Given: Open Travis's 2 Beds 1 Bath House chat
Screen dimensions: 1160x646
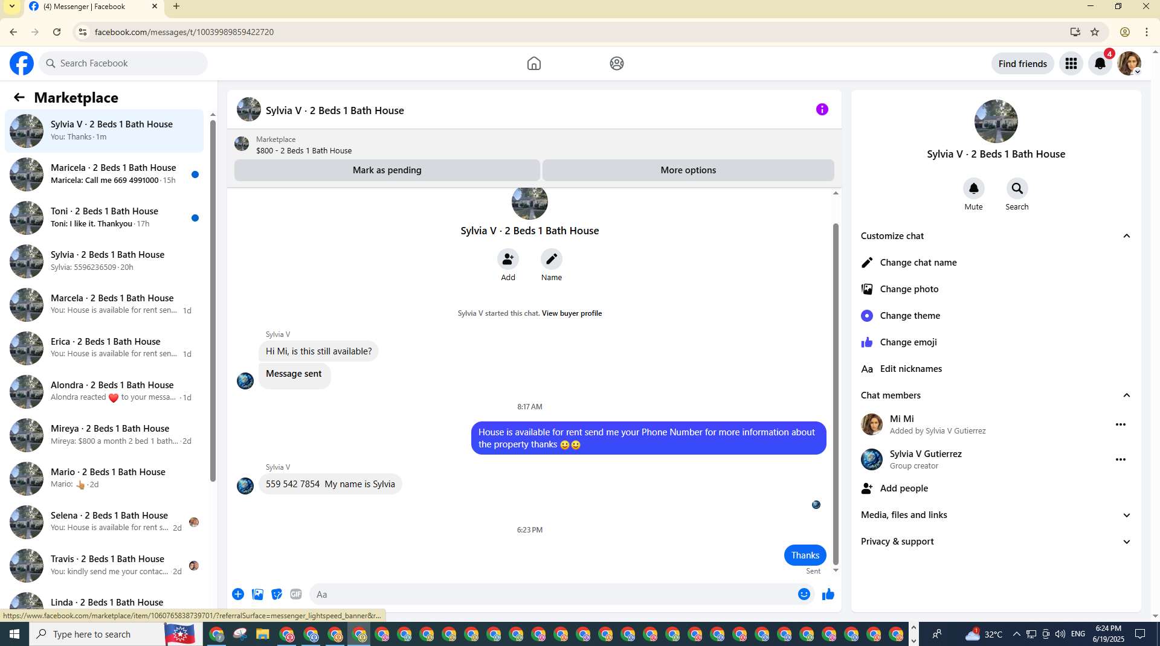Looking at the screenshot, I should [104, 565].
